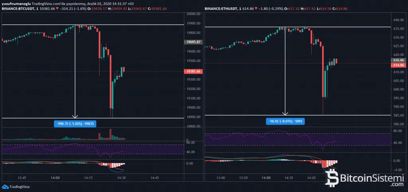Click the 14:45 time label on BTC chart
This screenshot has height=192, width=408.
tap(155, 178)
